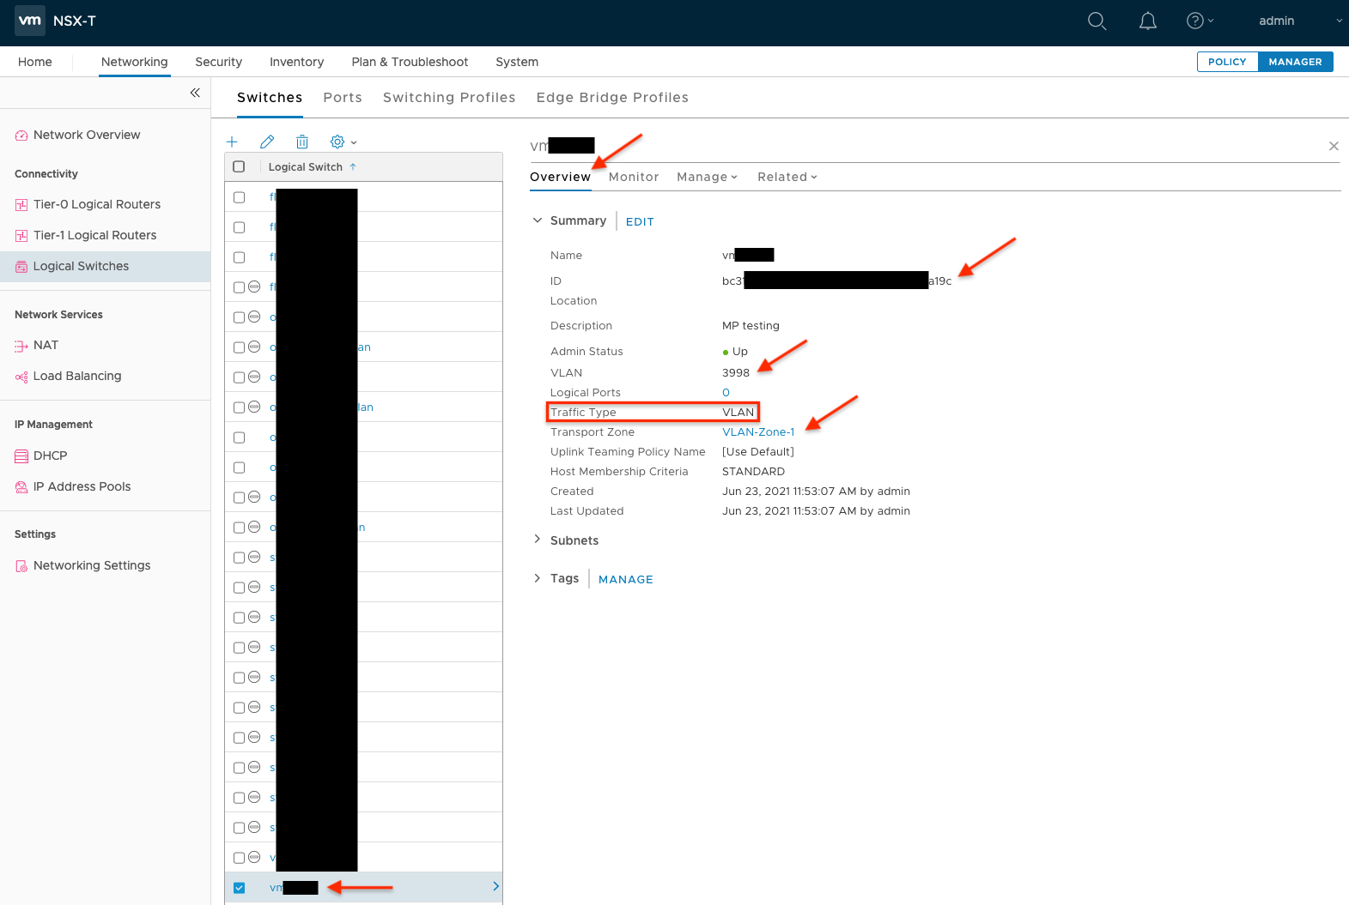Toggle the select-all Logical Switch checkbox
Image resolution: width=1349 pixels, height=905 pixels.
[240, 167]
